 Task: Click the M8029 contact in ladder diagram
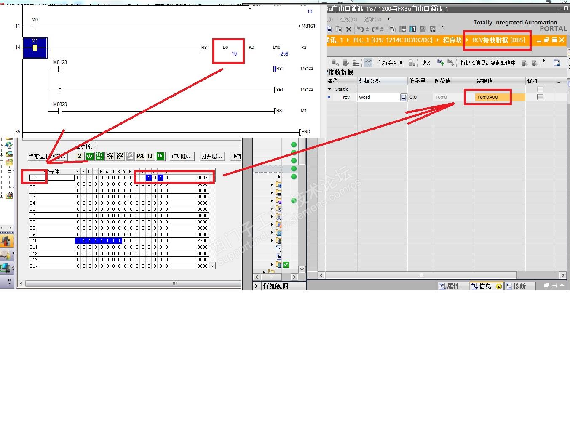60,111
